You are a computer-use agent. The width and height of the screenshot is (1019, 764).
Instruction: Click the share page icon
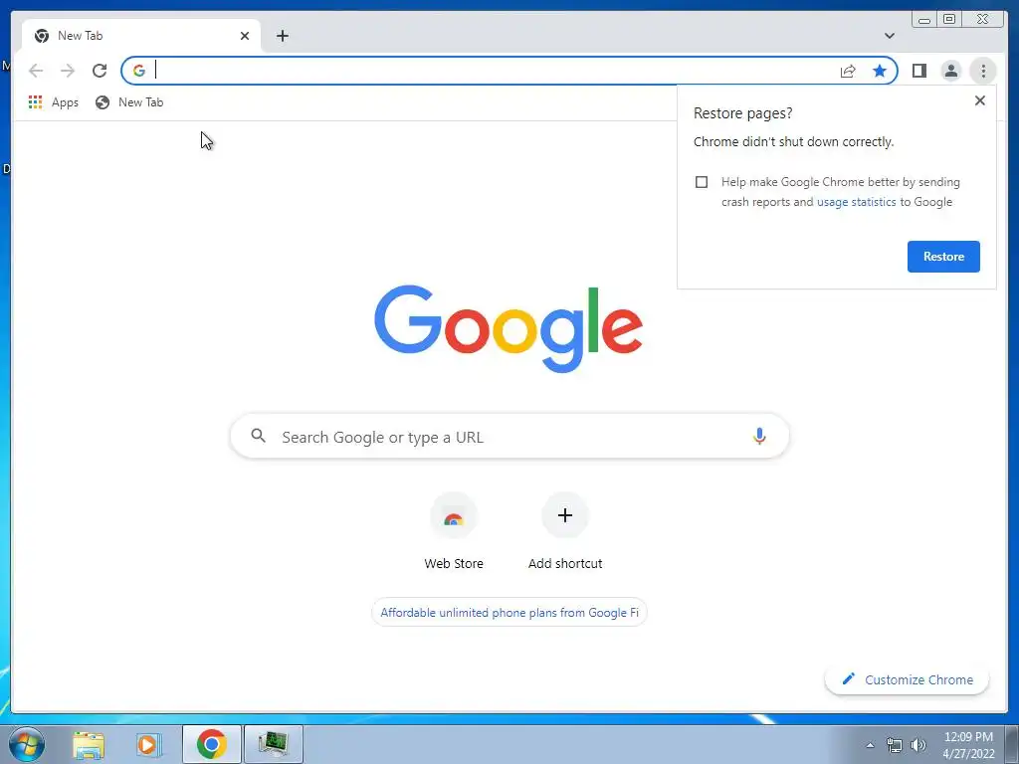848,71
